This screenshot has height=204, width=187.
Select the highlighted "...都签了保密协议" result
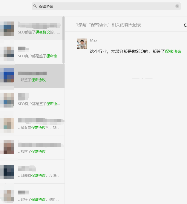[x=32, y=76]
